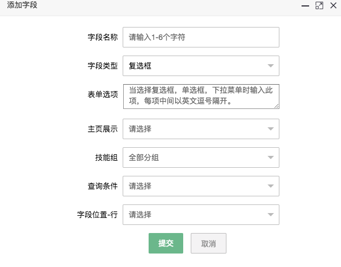Minimize the 添加字段 dialog
This screenshot has height=267, width=341.
305,6
